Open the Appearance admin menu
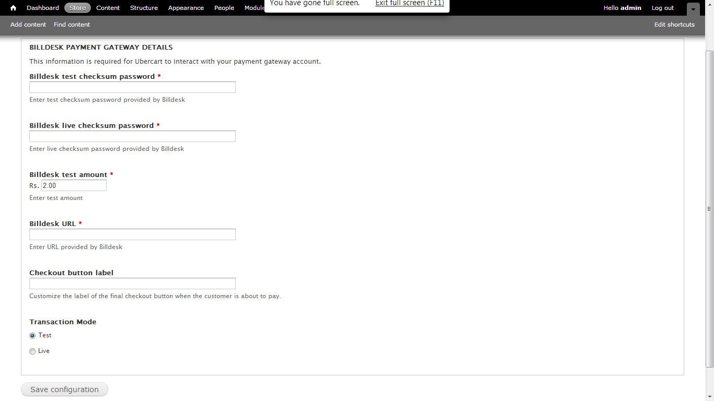 [x=186, y=8]
